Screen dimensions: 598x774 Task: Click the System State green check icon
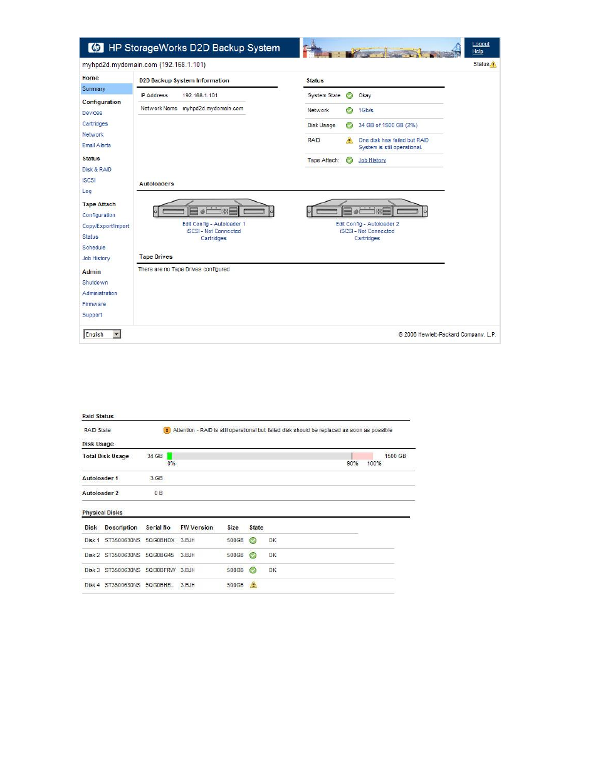(350, 96)
